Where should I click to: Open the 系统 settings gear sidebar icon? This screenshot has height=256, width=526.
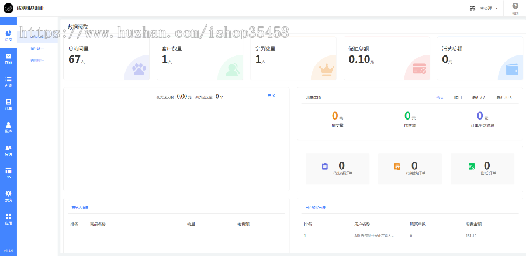click(8, 194)
